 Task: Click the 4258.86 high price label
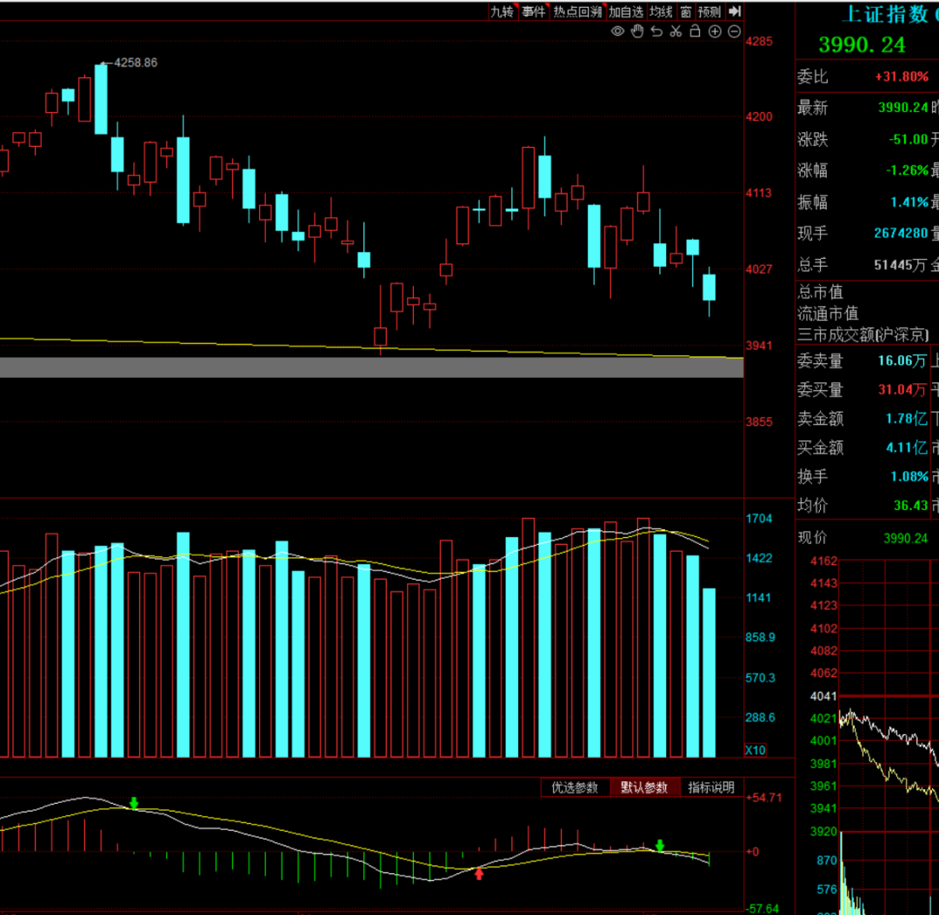tap(136, 63)
